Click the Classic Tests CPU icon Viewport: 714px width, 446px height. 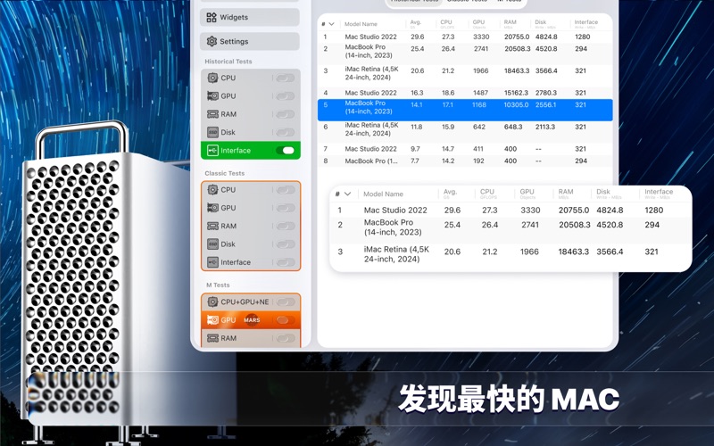[212, 190]
